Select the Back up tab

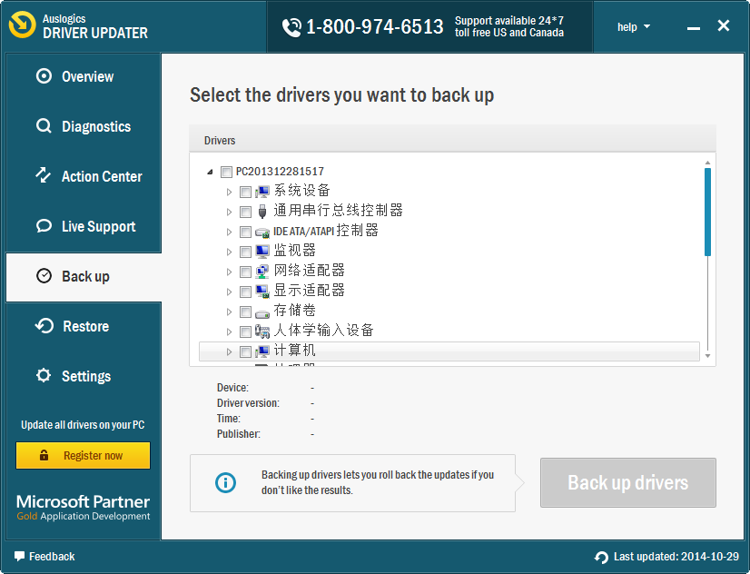coord(84,277)
